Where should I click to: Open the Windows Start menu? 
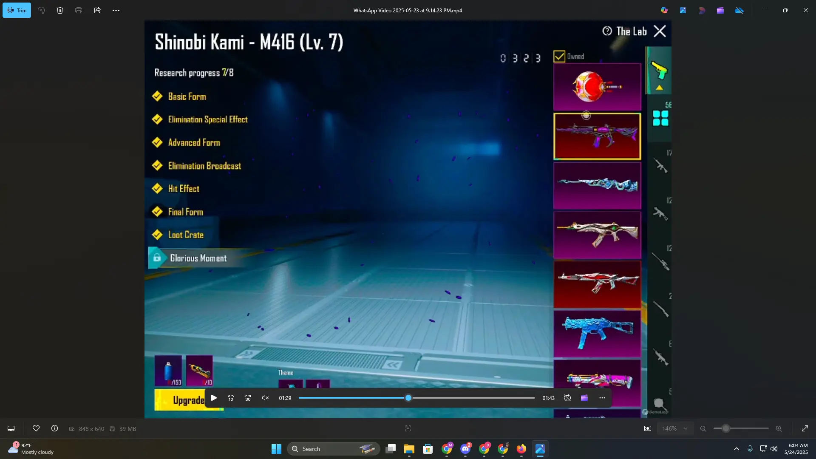[x=276, y=449]
